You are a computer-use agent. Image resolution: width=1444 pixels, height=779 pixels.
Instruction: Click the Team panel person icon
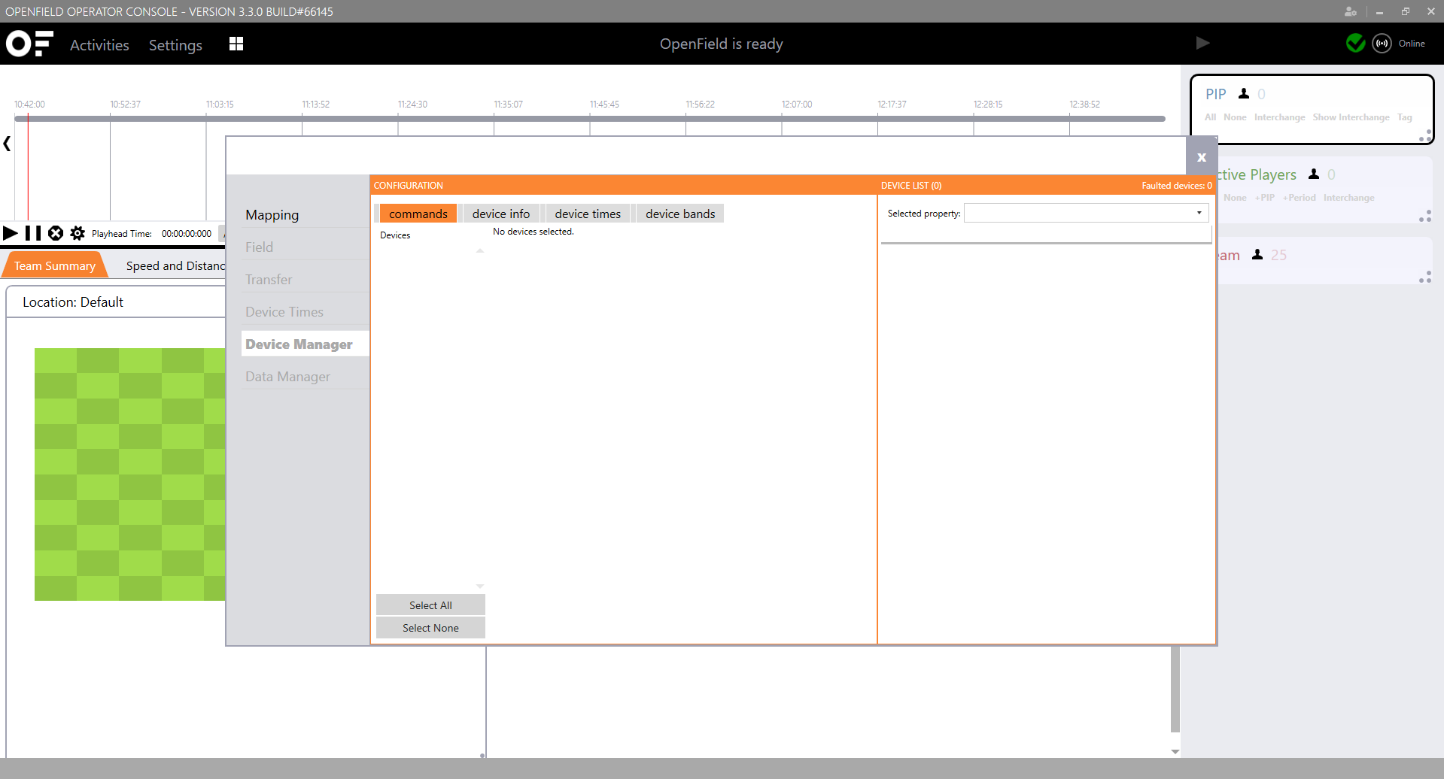[1257, 255]
